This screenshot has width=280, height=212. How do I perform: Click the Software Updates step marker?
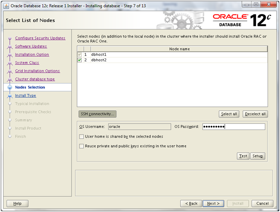point(10,47)
